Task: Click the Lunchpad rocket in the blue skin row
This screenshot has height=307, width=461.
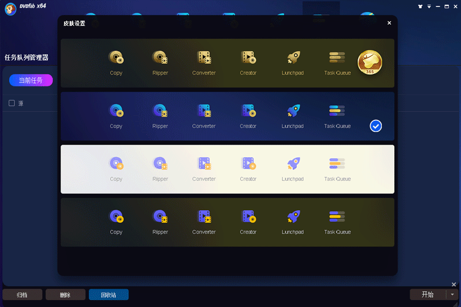Action: coord(293,111)
